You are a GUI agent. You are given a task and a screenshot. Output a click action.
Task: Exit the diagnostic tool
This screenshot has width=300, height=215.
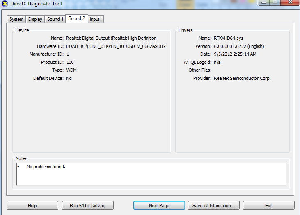(269, 206)
